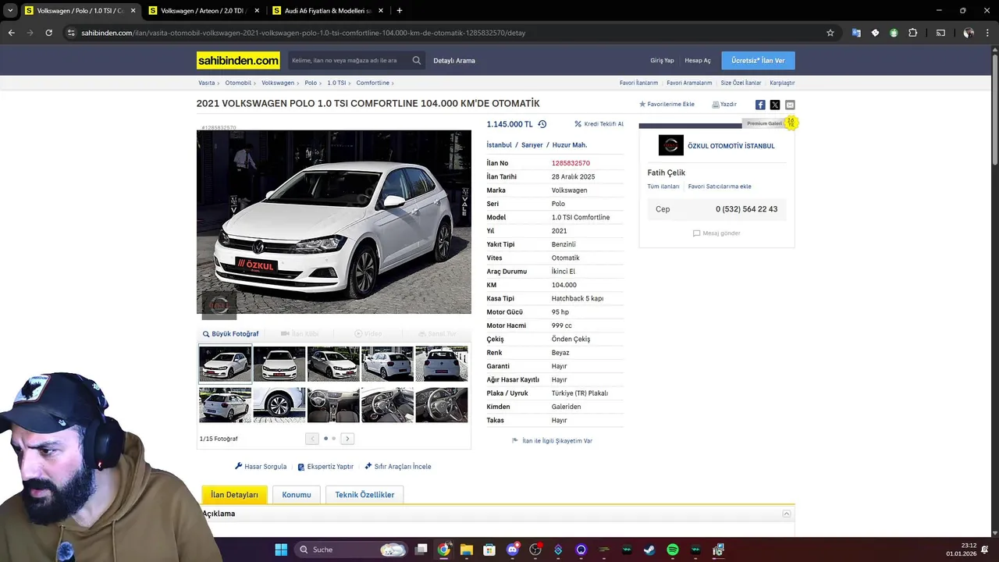This screenshot has width=999, height=562.
Task: Collapse the Açıklama section
Action: [787, 514]
